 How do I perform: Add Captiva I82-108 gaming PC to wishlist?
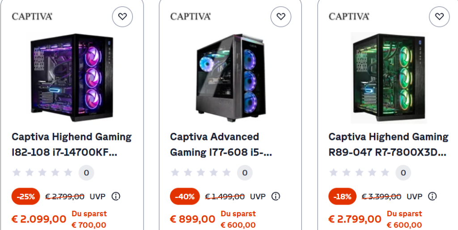123,17
